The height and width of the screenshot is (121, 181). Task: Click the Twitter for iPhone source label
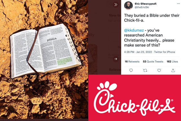165,52
